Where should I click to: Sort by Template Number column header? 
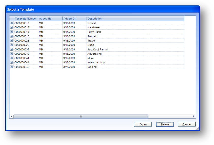pyautogui.click(x=25, y=19)
